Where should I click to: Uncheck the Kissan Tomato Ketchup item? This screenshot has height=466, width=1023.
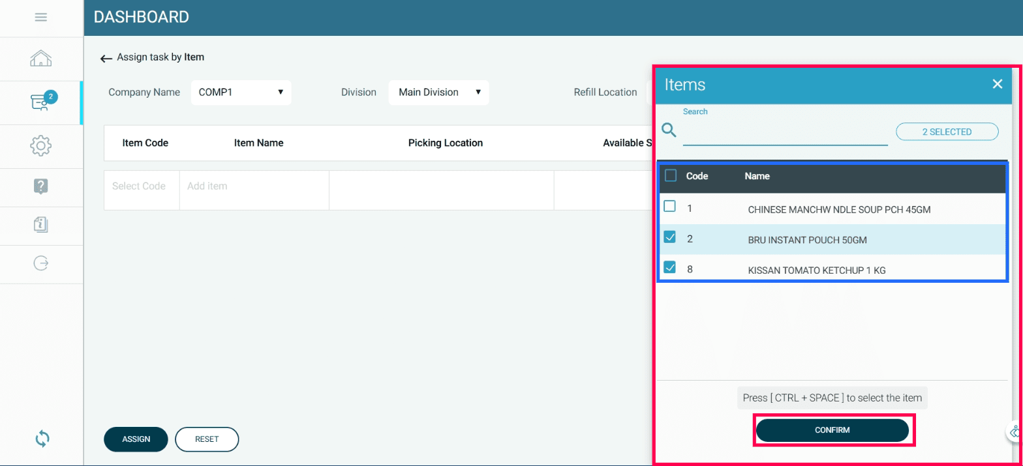[x=670, y=268]
